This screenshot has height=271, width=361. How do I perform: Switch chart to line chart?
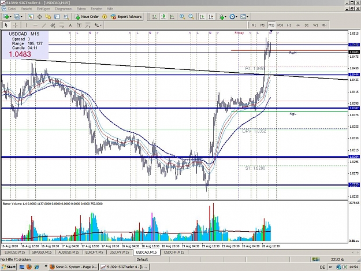(172, 17)
